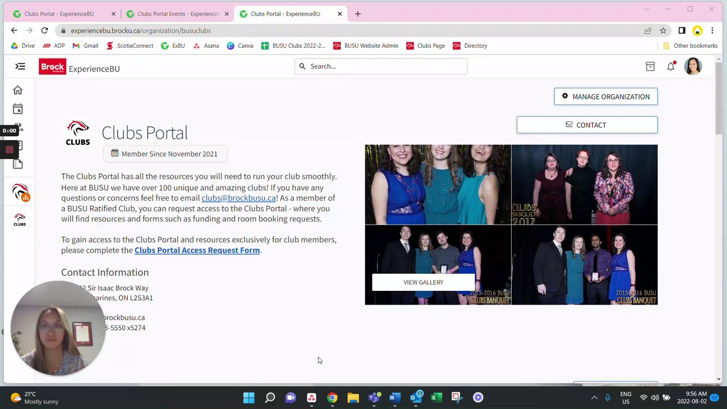Click the View Gallery button
This screenshot has width=727, height=409.
click(x=423, y=282)
